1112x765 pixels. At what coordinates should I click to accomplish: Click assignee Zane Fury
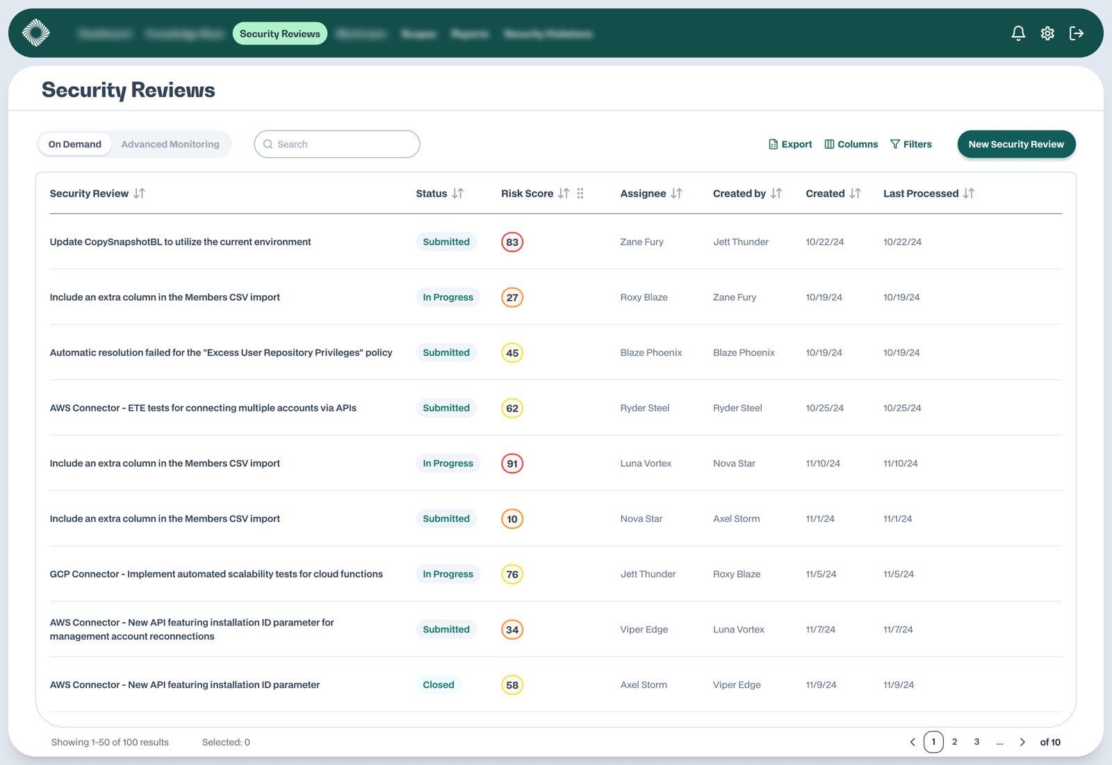click(642, 242)
